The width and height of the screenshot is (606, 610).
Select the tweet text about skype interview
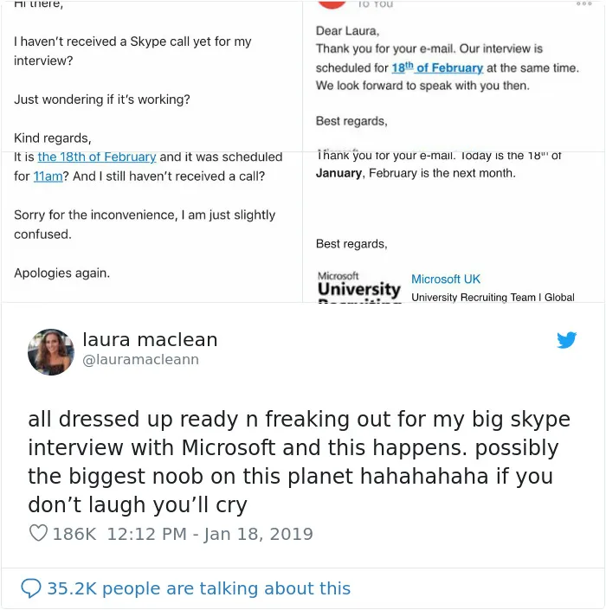tap(299, 462)
